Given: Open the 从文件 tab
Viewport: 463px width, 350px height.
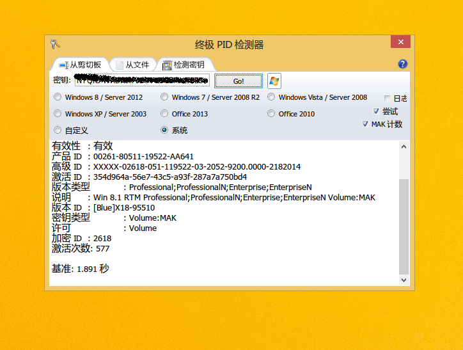Looking at the screenshot, I should 133,65.
